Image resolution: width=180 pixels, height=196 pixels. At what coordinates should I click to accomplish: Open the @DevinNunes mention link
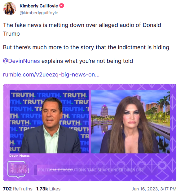[21, 61]
